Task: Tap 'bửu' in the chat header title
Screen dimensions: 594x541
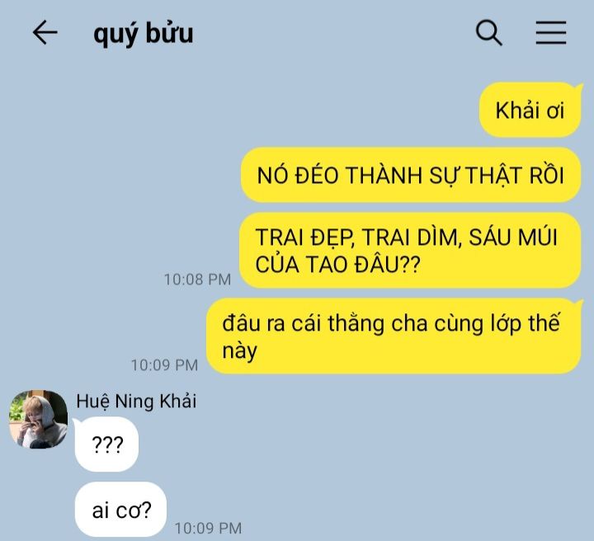Action: 169,33
